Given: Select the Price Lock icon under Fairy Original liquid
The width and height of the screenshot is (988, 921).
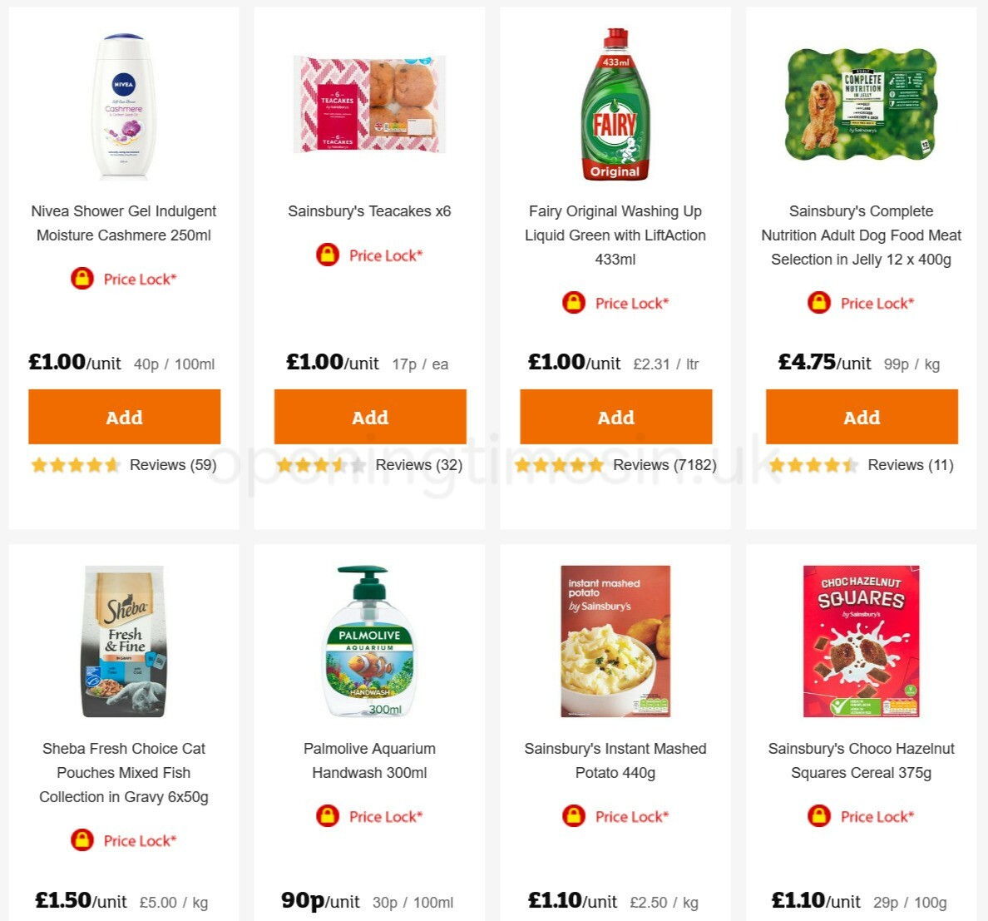Looking at the screenshot, I should [572, 303].
